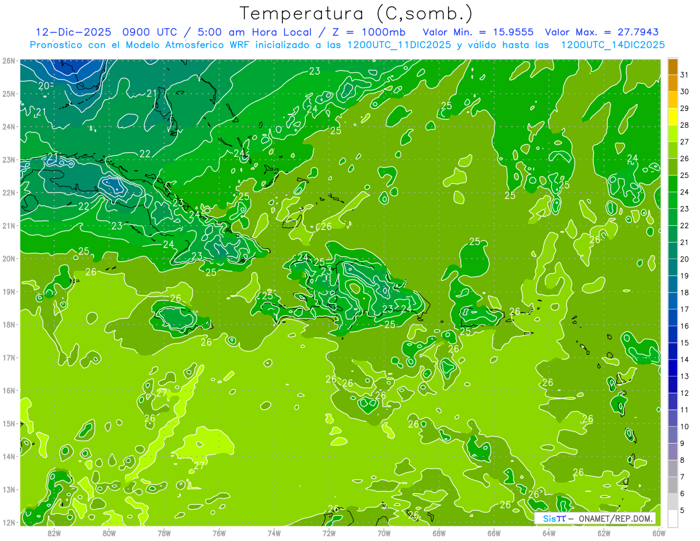Click colorbar label '10'

[685, 427]
